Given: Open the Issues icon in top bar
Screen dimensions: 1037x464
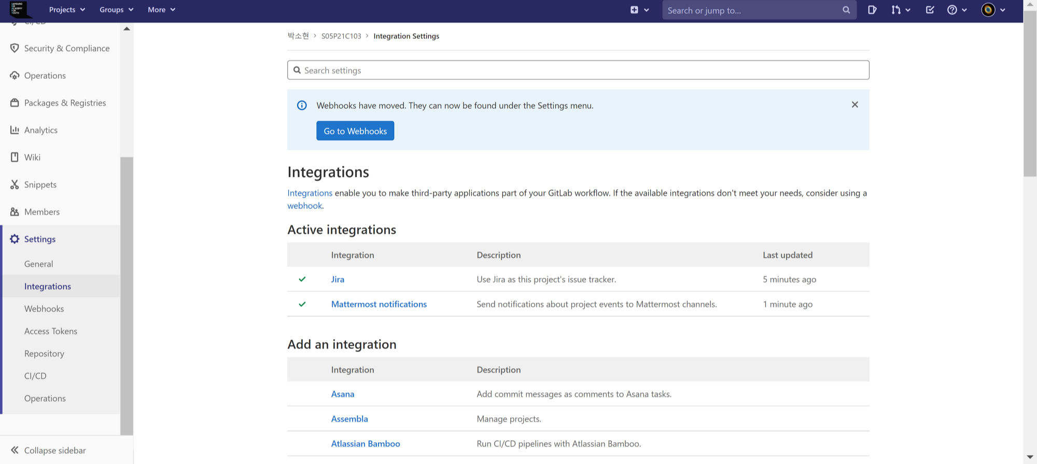Looking at the screenshot, I should [x=872, y=10].
